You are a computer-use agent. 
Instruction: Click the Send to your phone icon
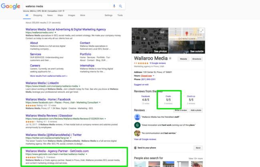coord(135,148)
